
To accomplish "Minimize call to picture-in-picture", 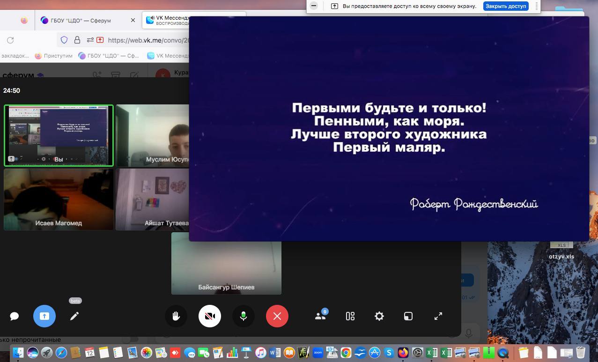I will point(408,316).
